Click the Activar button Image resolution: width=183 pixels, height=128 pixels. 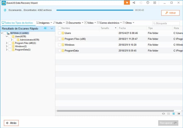coord(170,13)
